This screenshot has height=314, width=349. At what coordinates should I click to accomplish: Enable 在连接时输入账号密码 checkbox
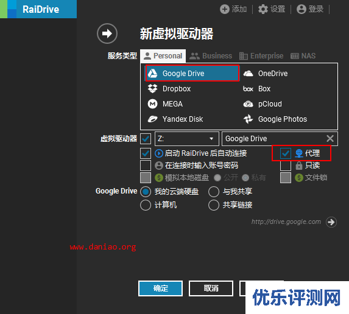coord(146,166)
